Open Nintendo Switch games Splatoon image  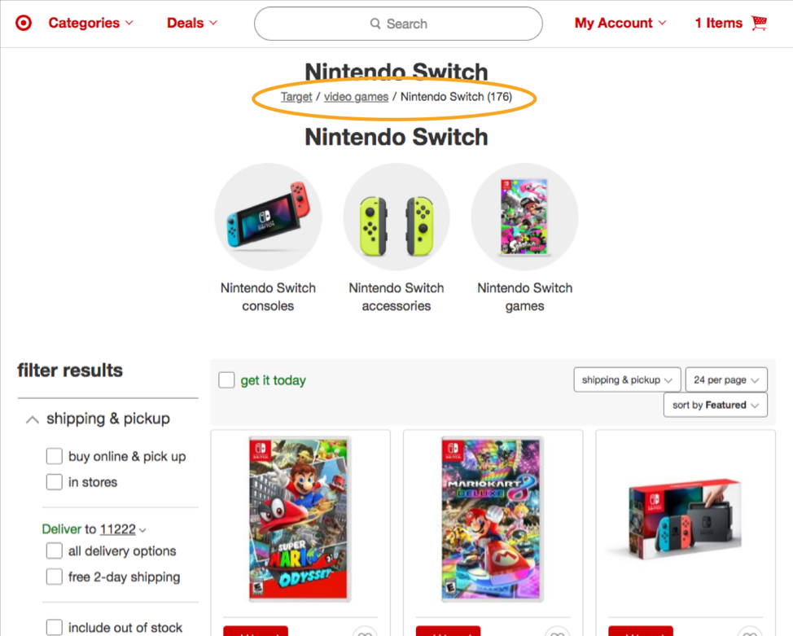coord(524,216)
